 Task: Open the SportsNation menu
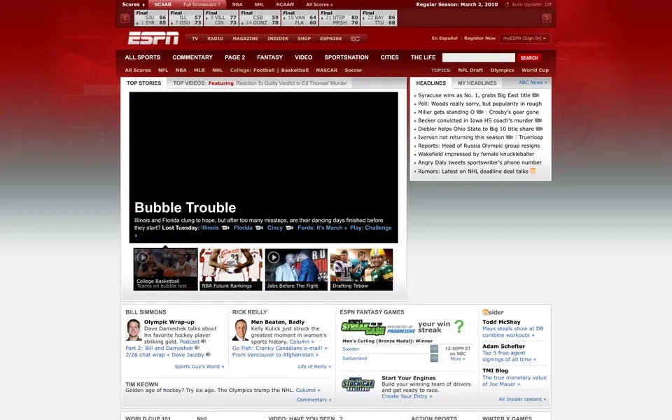pyautogui.click(x=346, y=57)
